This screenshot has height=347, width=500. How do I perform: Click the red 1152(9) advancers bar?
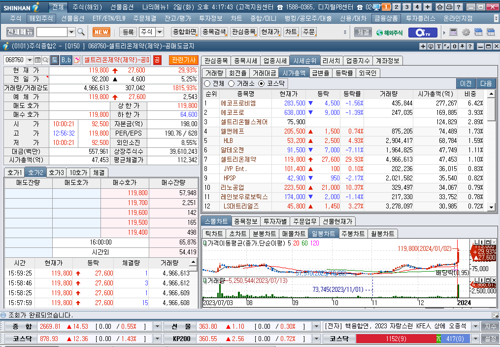[396, 339]
